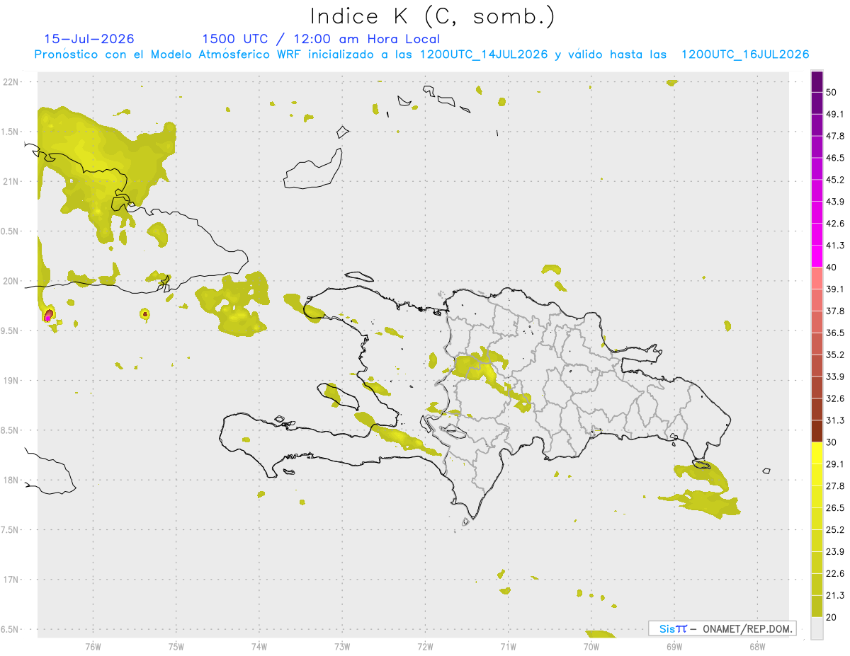Click the "72W" longitude label

pos(425,646)
